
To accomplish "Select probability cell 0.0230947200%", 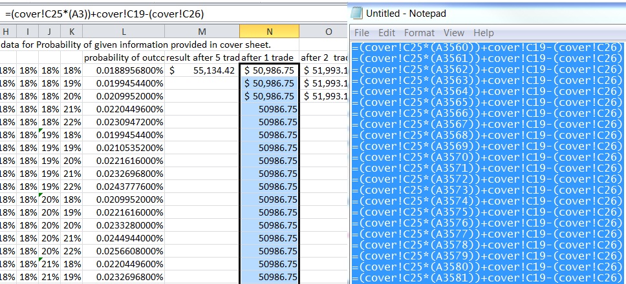I will (x=124, y=122).
